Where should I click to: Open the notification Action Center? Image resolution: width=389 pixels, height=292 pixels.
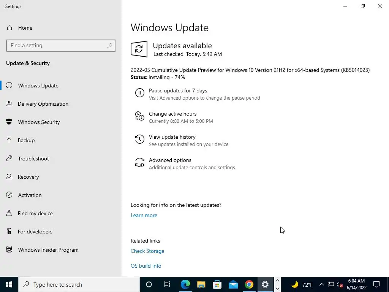tap(376, 284)
